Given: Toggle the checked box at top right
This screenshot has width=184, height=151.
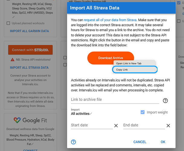Looking at the screenshot, I should point(179,3).
